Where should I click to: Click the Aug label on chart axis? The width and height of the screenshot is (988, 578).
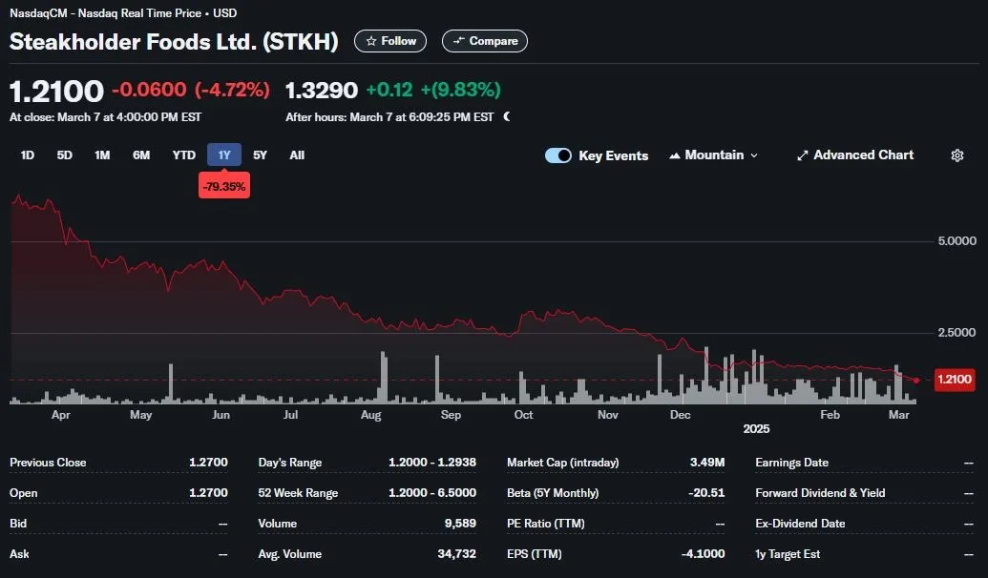[371, 415]
